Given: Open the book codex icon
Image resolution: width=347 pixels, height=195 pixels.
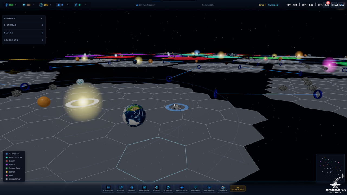Looking at the screenshot, I should tap(334, 5).
